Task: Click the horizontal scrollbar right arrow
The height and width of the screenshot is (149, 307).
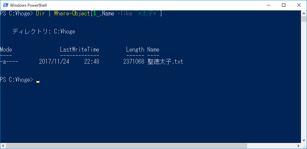Action: [298, 146]
